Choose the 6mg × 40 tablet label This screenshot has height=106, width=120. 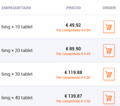(17, 98)
